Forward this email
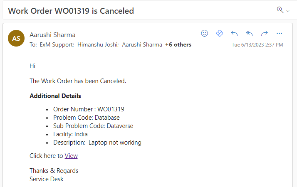The height and width of the screenshot is (187, 297). pos(264,33)
